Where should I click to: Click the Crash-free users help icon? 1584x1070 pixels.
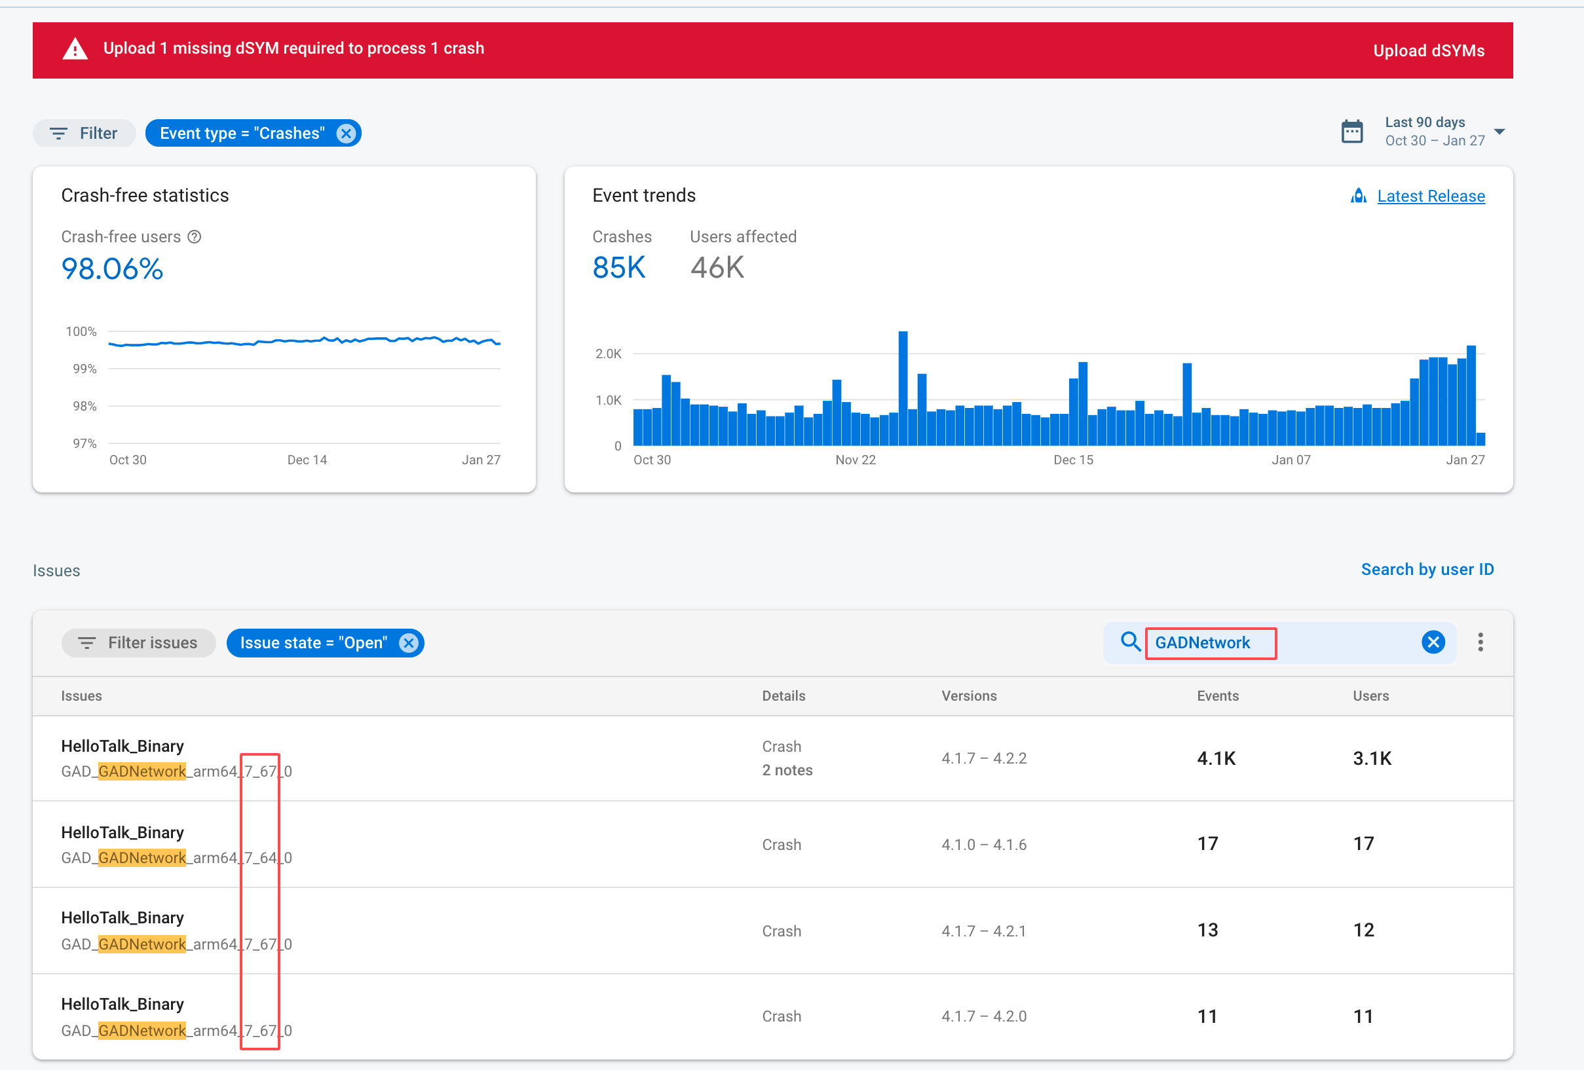[195, 237]
